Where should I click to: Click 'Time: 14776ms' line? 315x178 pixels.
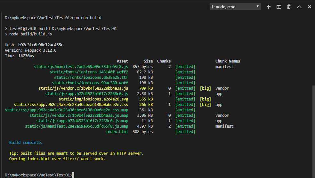click(19, 56)
